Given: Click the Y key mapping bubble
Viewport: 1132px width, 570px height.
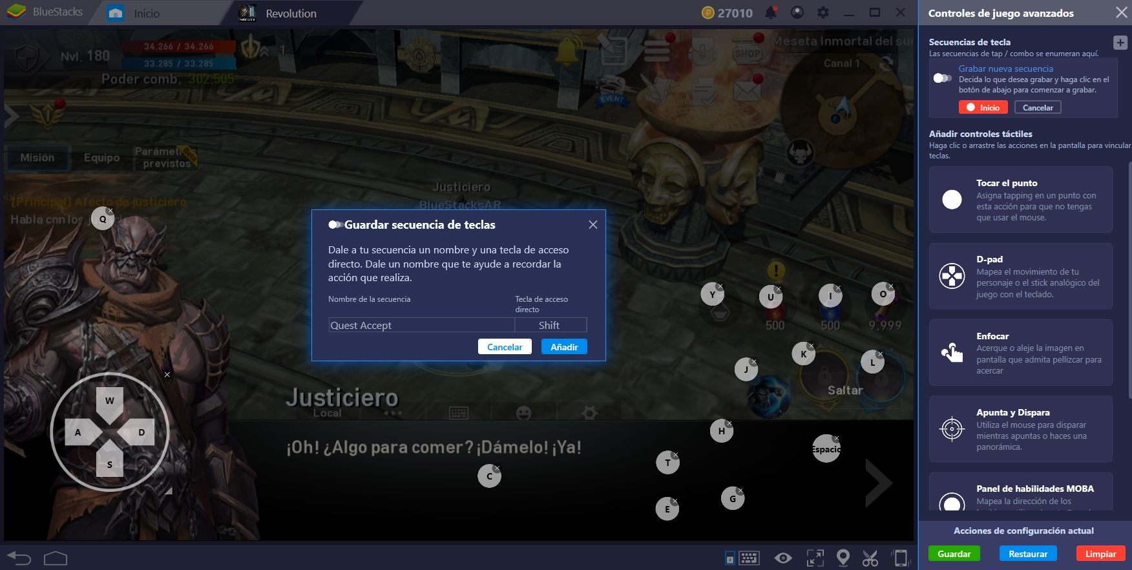Looking at the screenshot, I should tap(713, 295).
